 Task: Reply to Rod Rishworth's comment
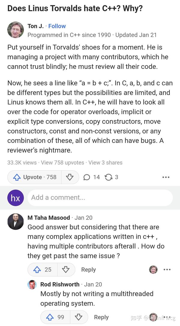(101, 317)
